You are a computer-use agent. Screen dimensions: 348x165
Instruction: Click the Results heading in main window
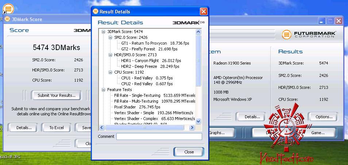point(290,51)
